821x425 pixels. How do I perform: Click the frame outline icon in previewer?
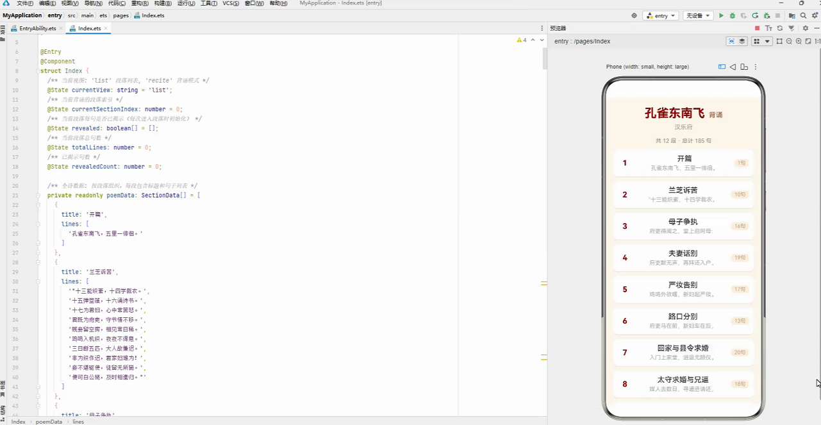pyautogui.click(x=779, y=41)
